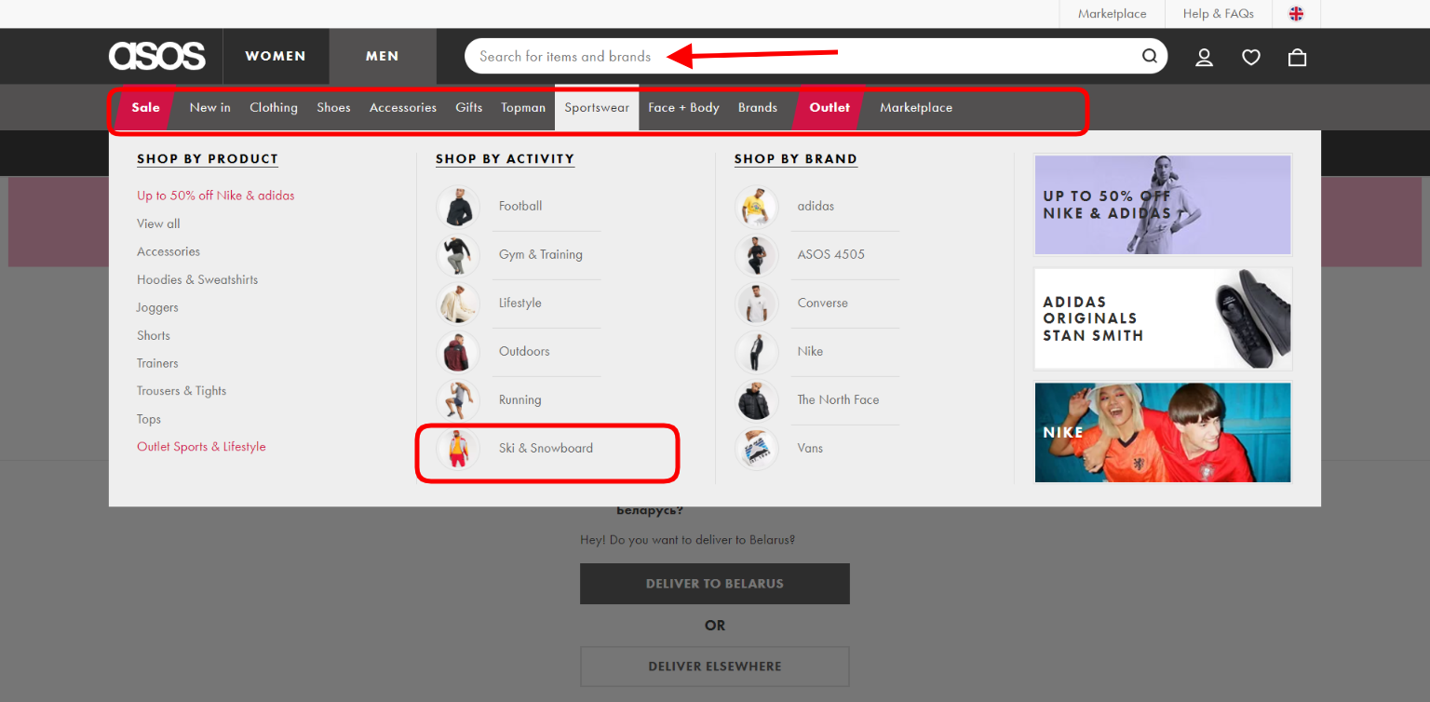Open the My Account profile icon

click(x=1204, y=57)
